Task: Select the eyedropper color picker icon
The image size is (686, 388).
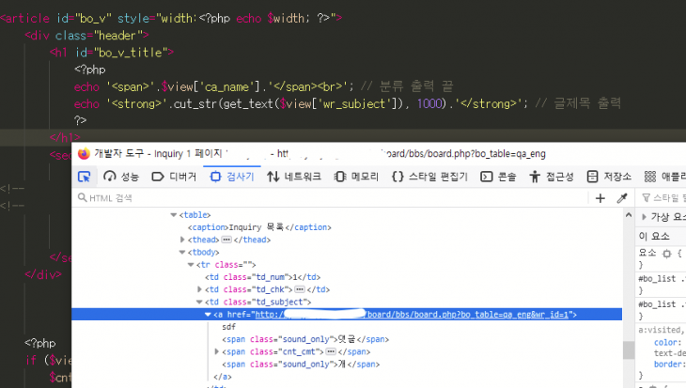Action: (622, 198)
